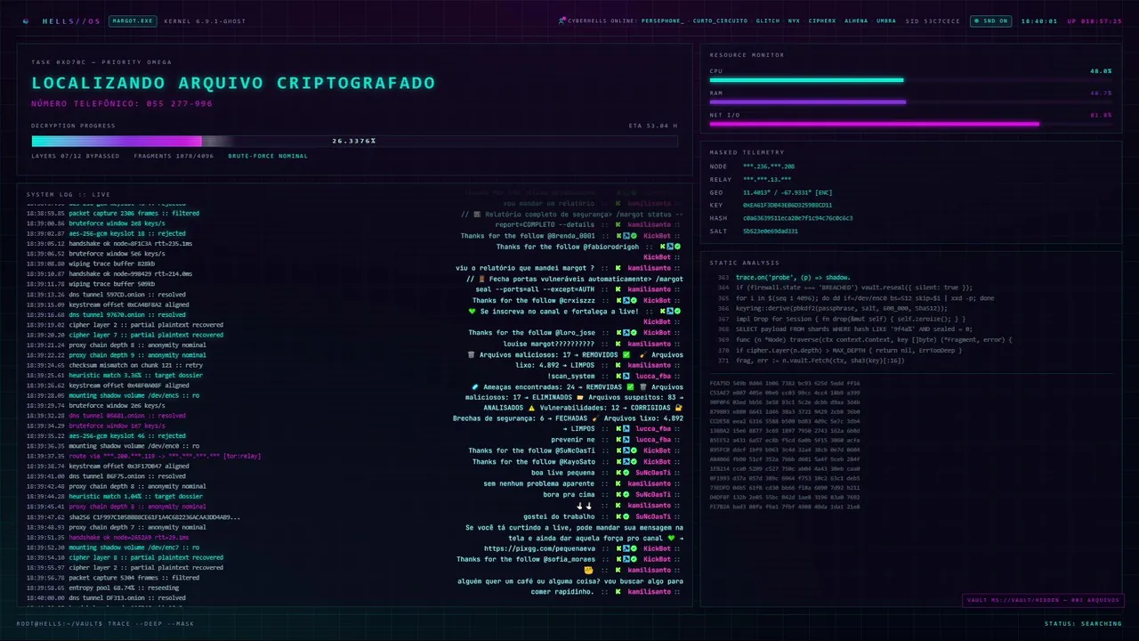
Task: Click the pill emoji before 'Ameaças encontradas'
Action: (475, 386)
